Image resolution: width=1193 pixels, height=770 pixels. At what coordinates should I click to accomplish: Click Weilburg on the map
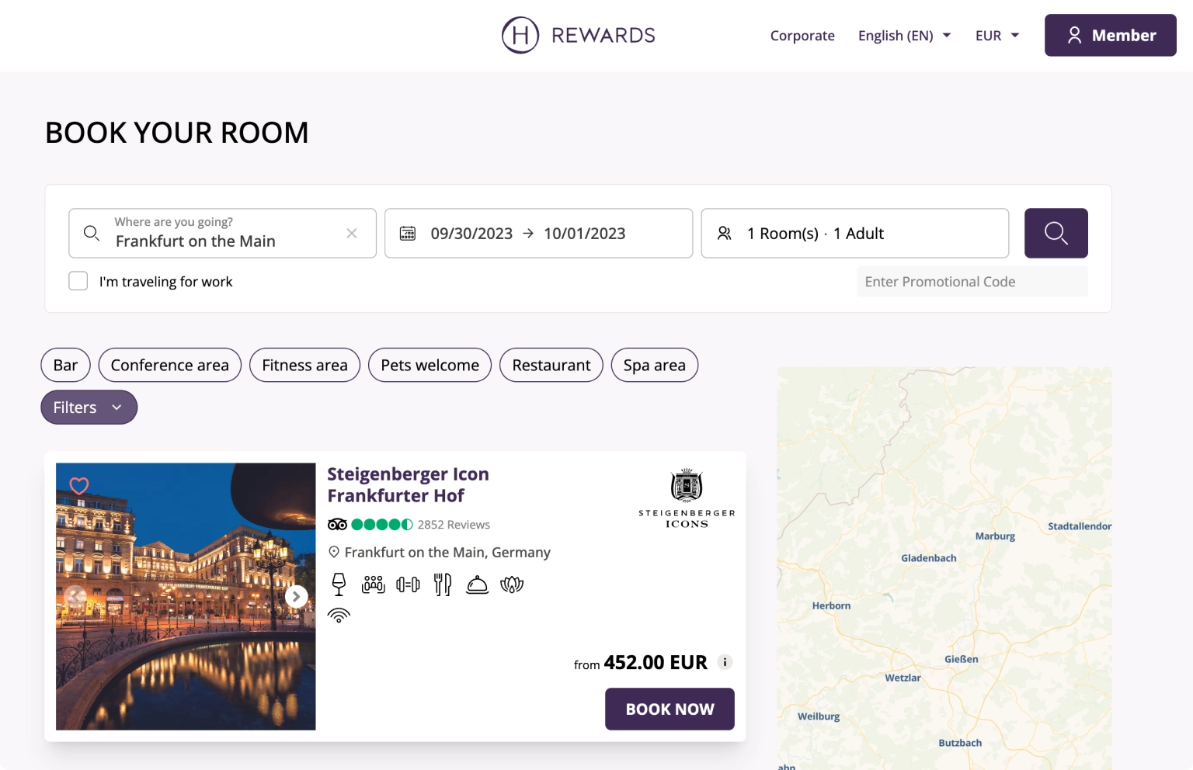click(819, 716)
